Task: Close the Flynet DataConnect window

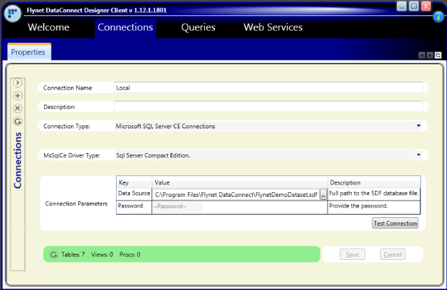Action: point(426,6)
